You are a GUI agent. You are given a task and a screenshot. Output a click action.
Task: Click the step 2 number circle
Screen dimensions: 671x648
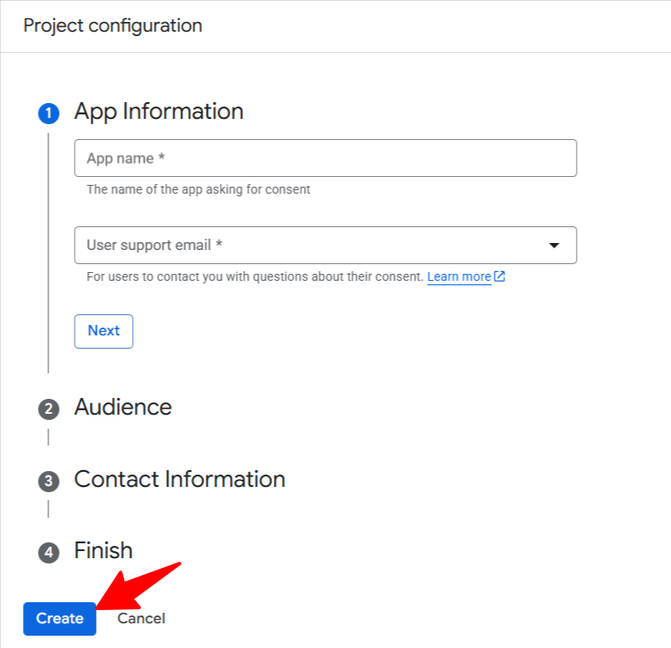48,409
